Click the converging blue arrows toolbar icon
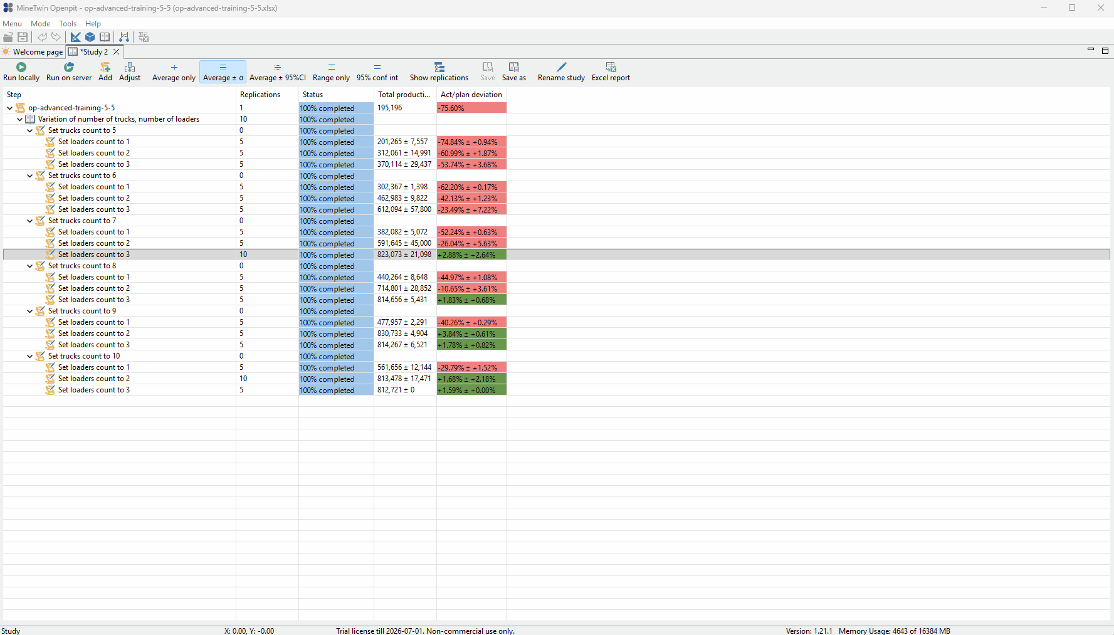The width and height of the screenshot is (1114, 635). [124, 37]
